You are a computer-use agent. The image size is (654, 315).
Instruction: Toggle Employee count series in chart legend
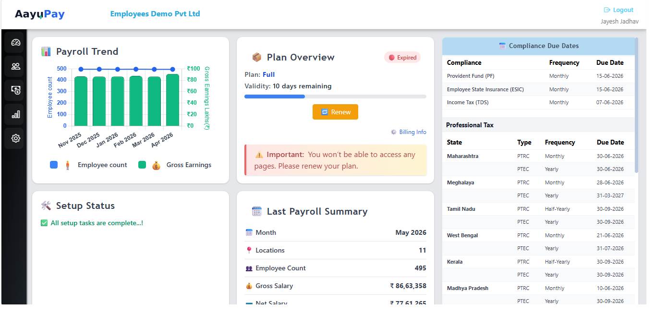[88, 165]
